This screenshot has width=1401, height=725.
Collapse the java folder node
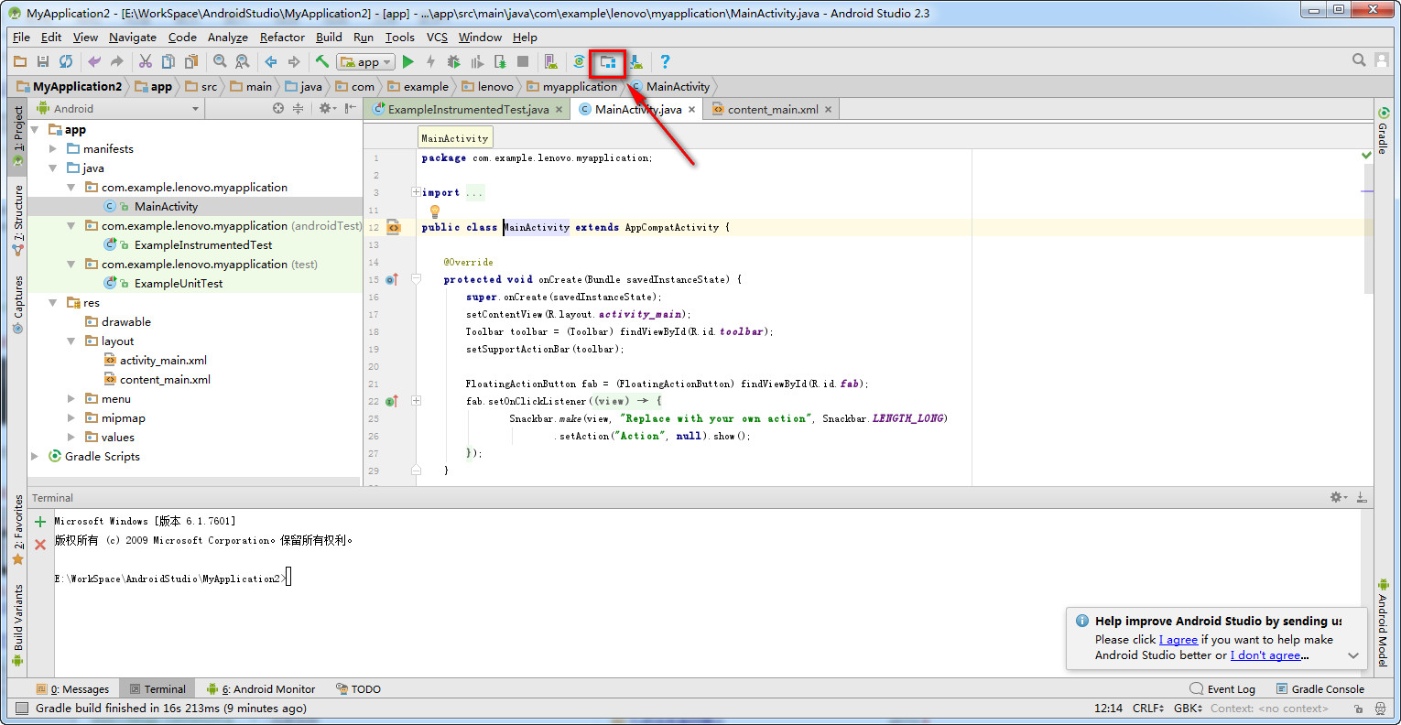pos(53,168)
